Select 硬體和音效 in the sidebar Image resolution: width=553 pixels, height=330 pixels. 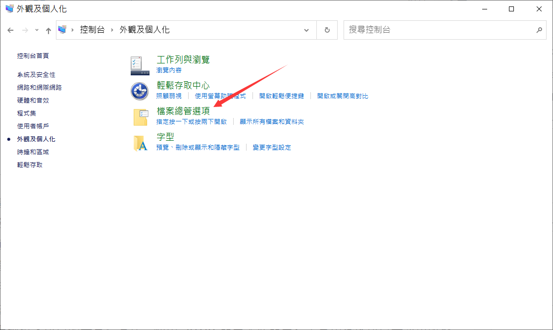point(33,100)
